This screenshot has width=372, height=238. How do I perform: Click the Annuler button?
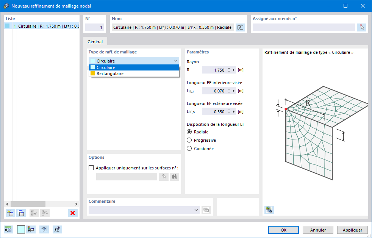[x=318, y=230]
